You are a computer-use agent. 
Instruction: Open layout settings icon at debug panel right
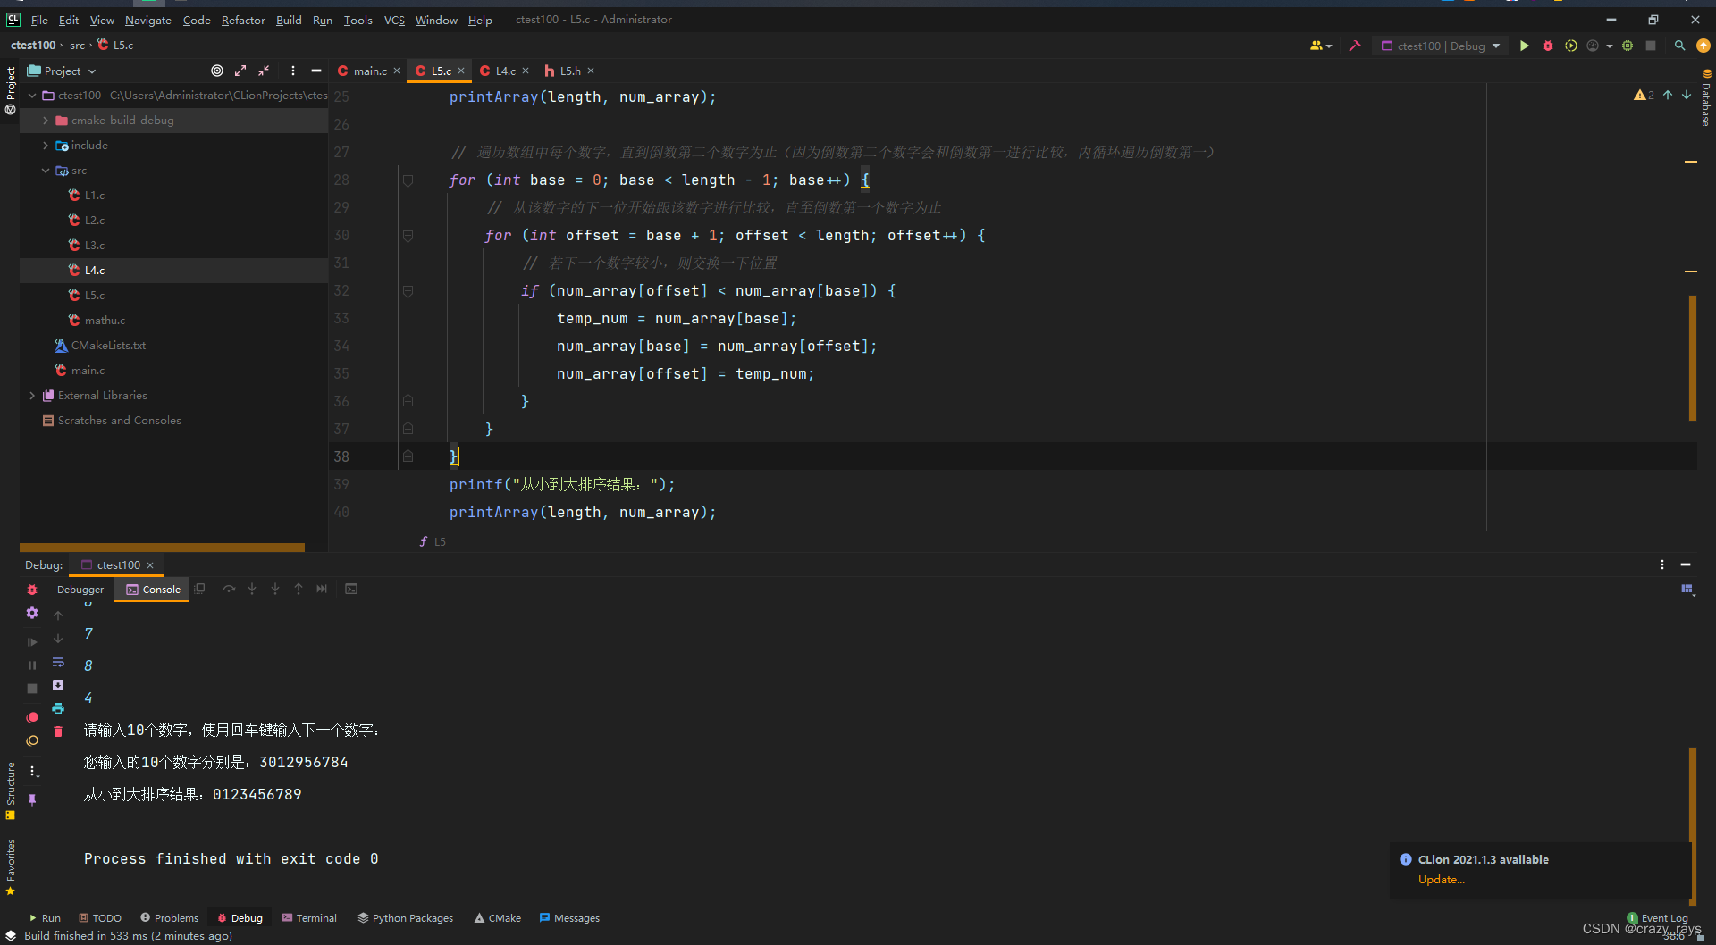pyautogui.click(x=1687, y=589)
